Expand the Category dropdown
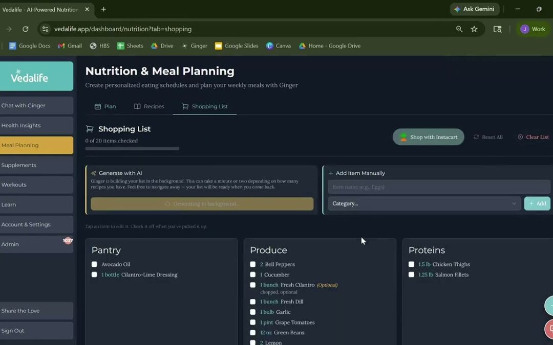The image size is (553, 345). [424, 203]
